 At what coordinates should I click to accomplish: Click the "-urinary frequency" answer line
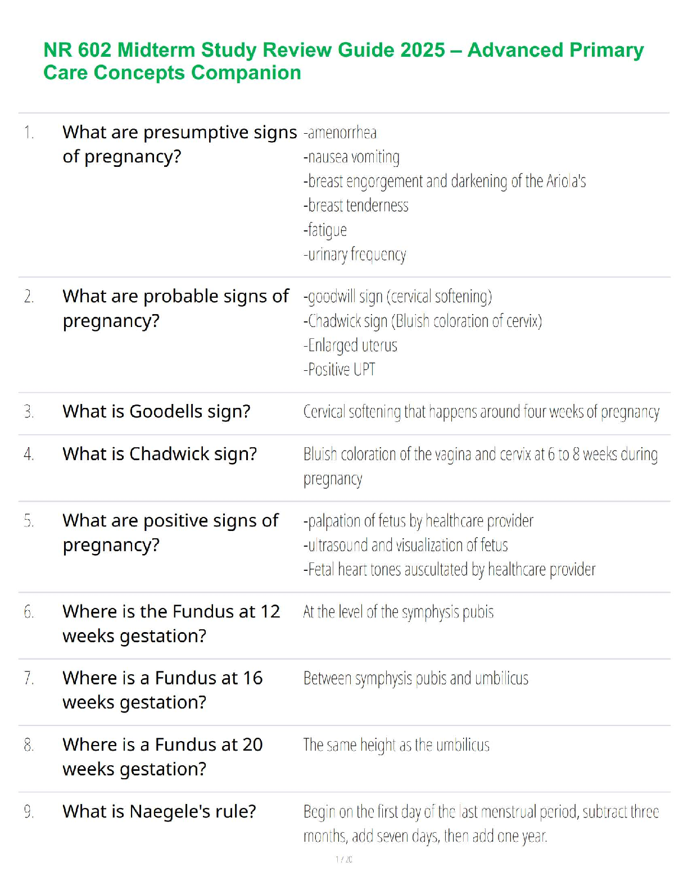[355, 255]
